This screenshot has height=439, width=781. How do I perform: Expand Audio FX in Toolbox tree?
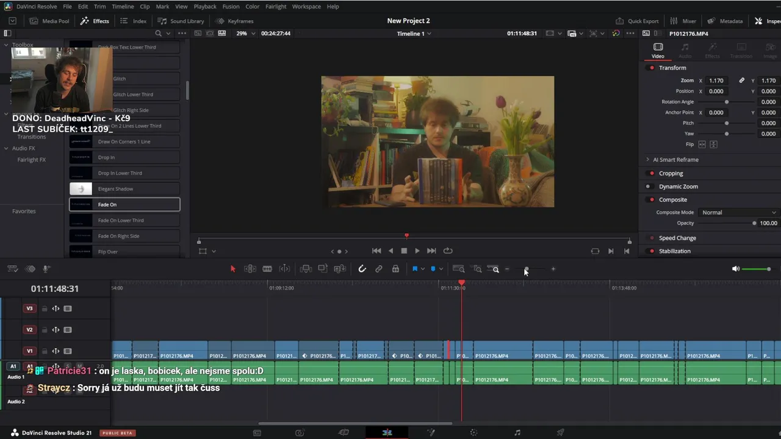[x=6, y=148]
